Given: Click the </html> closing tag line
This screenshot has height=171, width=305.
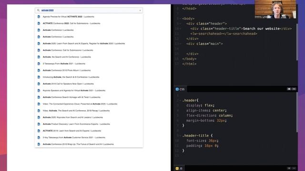Looking at the screenshot, I should pos(189,64).
